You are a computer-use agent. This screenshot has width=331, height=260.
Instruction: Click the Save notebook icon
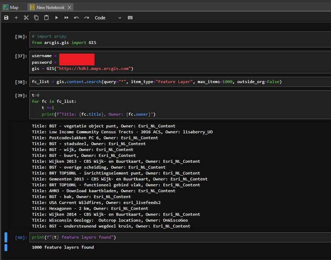coord(6,18)
